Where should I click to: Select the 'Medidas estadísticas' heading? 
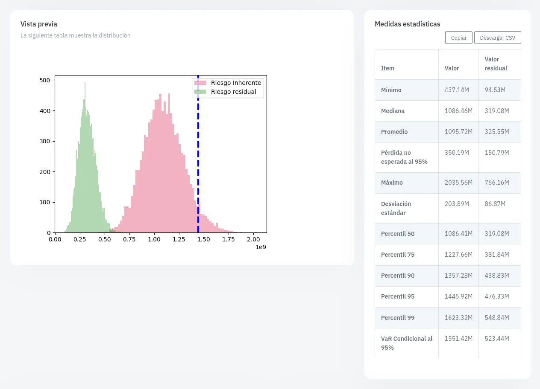407,24
